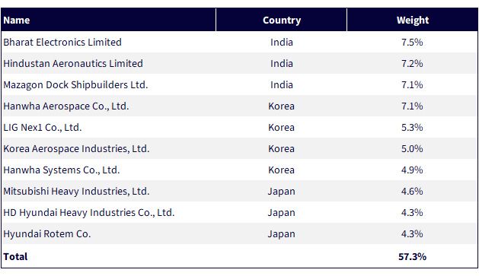The height and width of the screenshot is (276, 479).
Task: Click LIG Nex1 Co., Ltd. cell
Action: point(43,127)
